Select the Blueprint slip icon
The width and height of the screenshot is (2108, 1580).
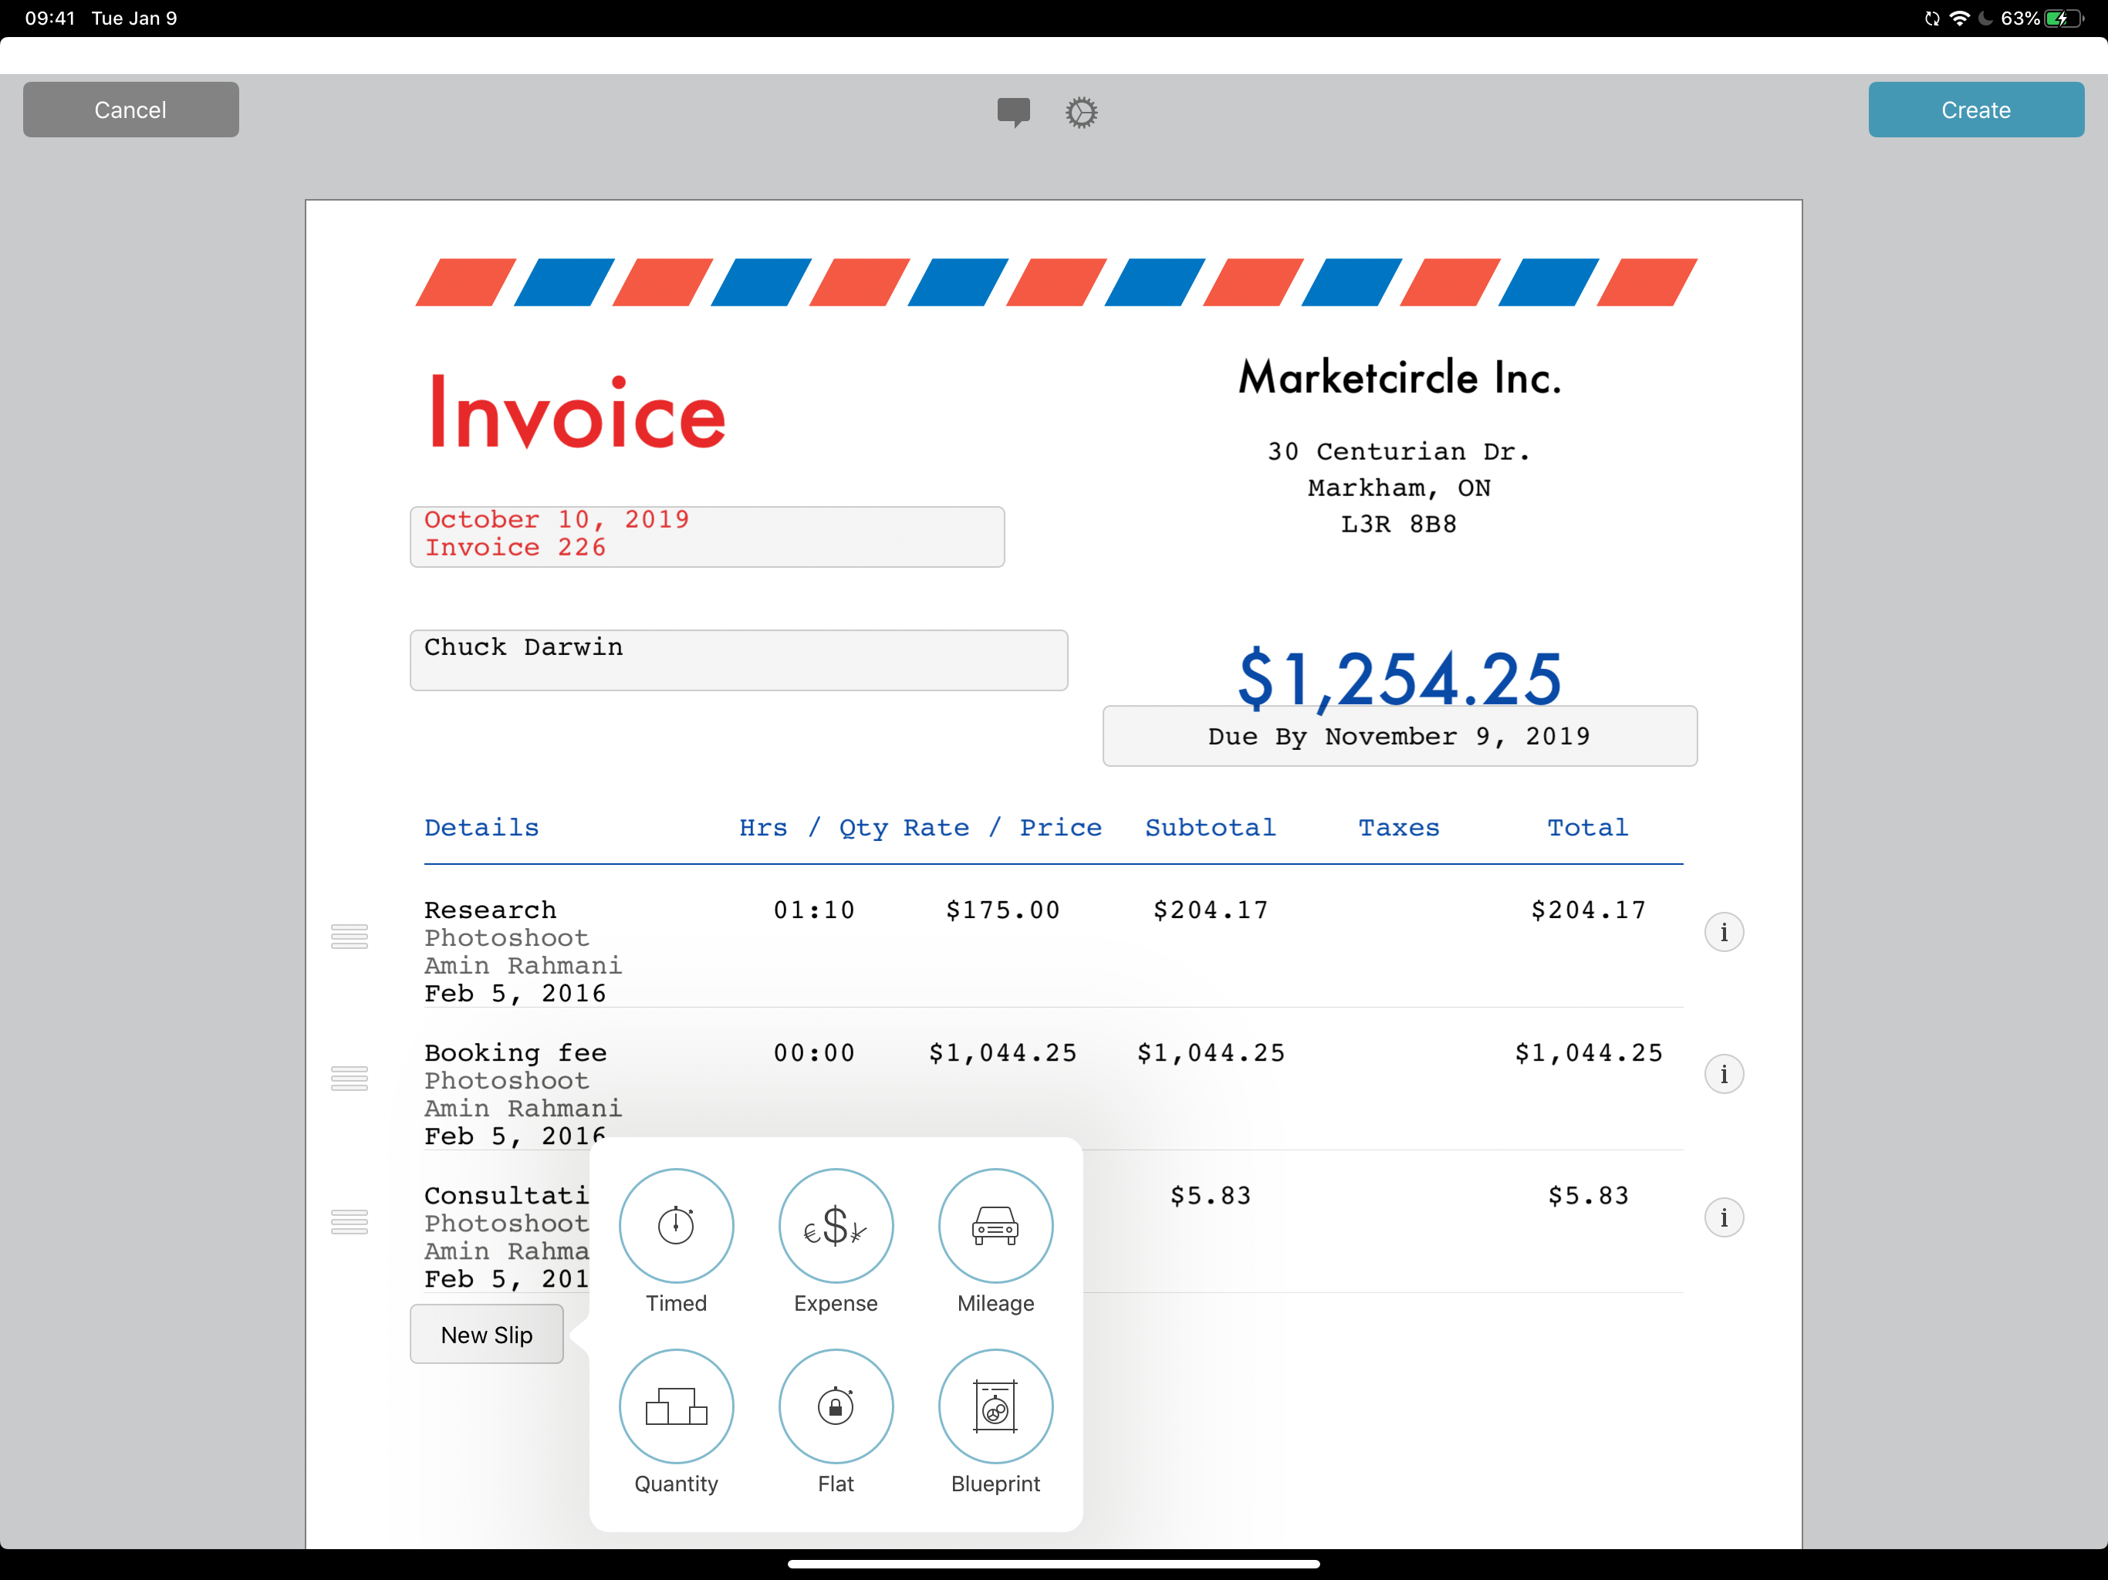995,1406
